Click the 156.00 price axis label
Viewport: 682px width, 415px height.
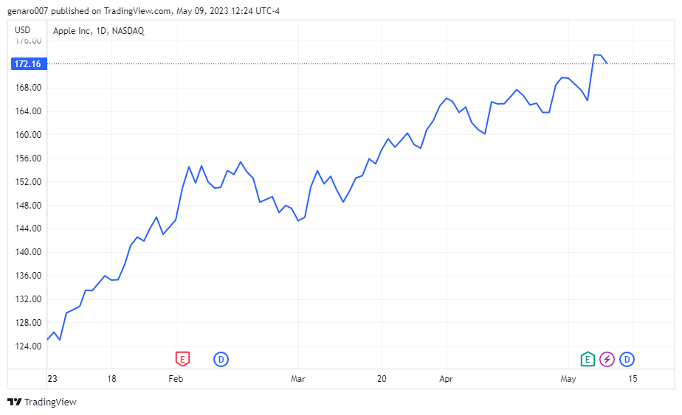(x=28, y=158)
